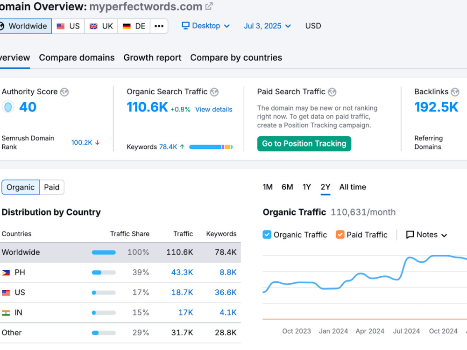Click the keywords position distribution bar
The width and height of the screenshot is (467, 350).
tap(211, 147)
